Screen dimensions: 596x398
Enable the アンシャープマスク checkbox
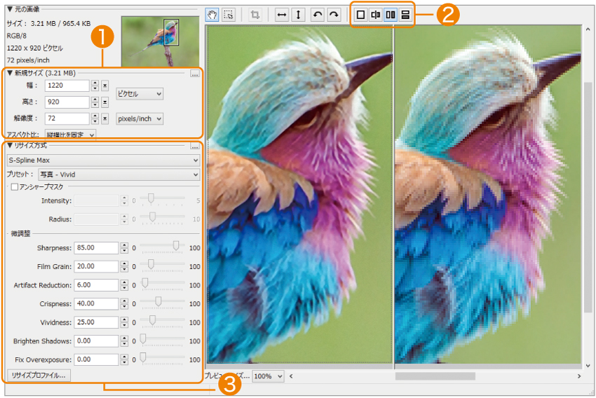[15, 187]
